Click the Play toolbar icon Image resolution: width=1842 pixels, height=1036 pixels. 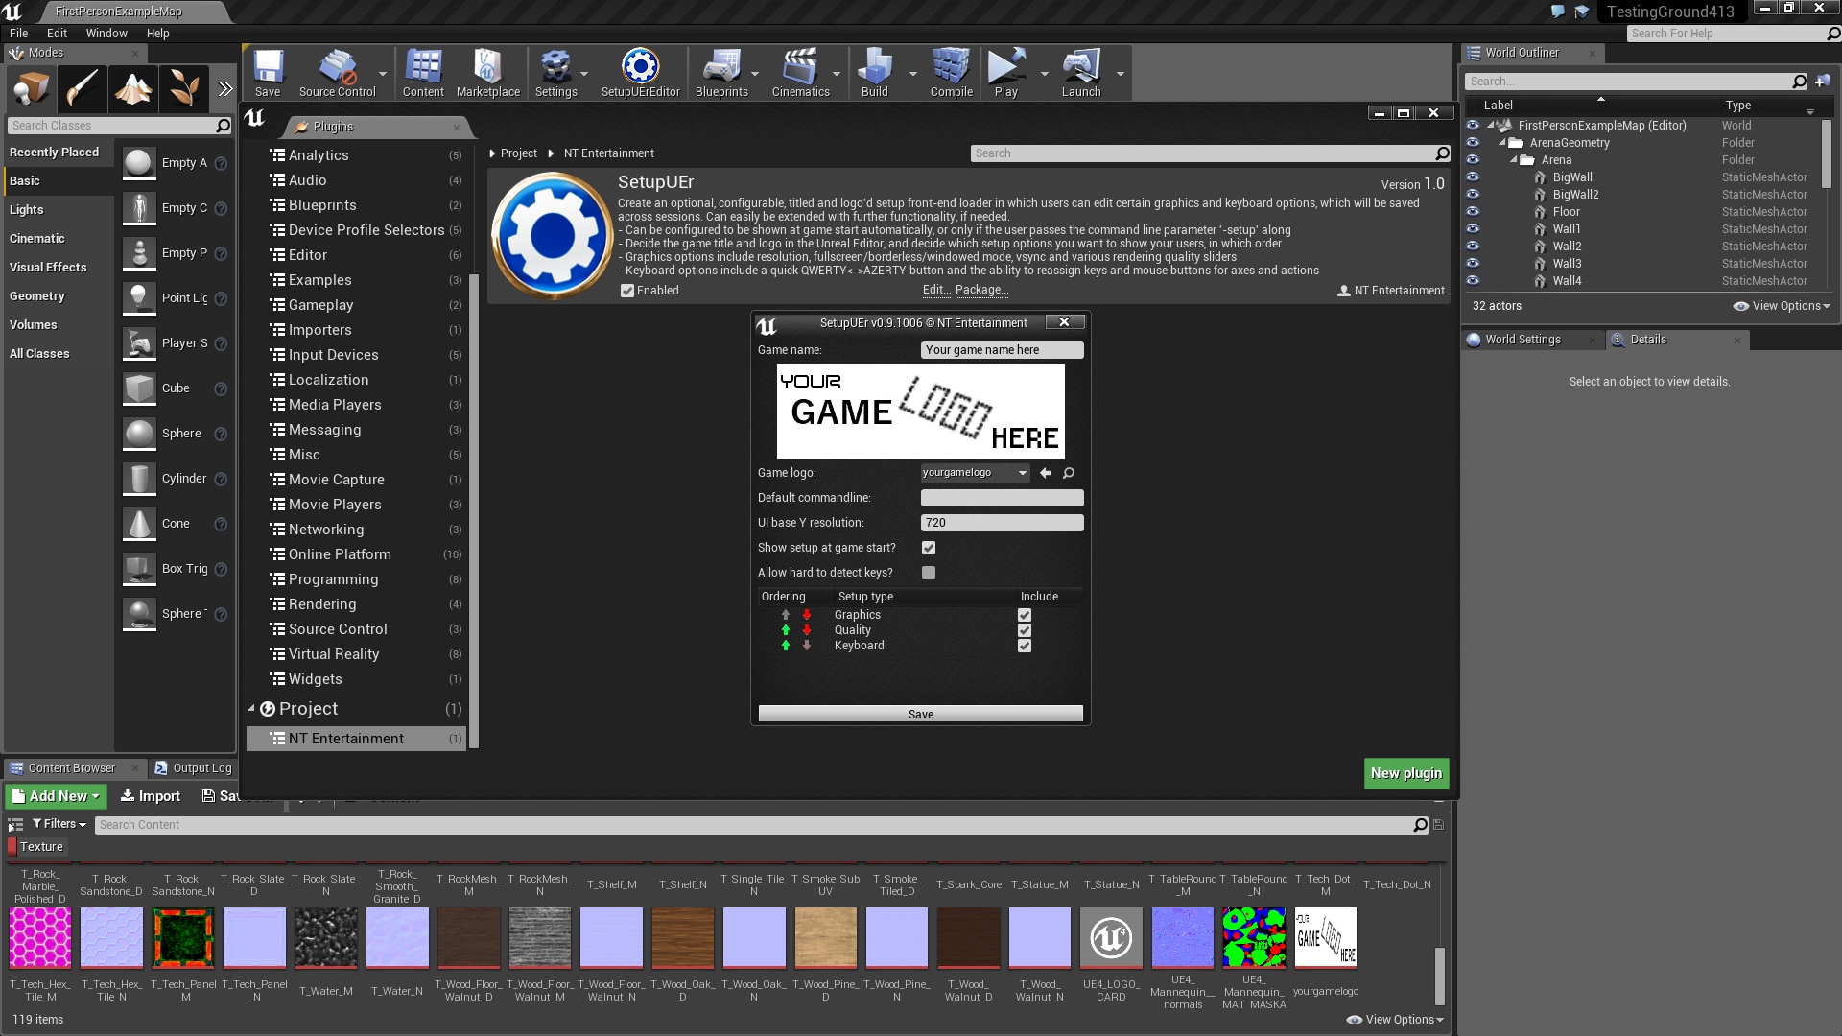pyautogui.click(x=1005, y=73)
